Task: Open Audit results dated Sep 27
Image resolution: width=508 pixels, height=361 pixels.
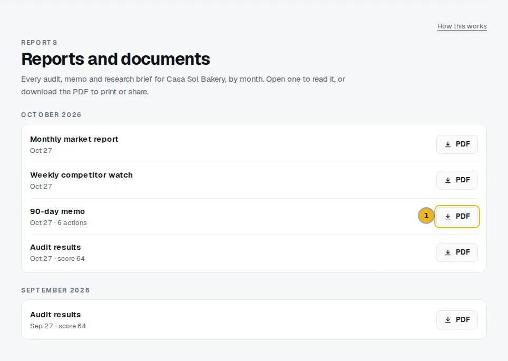Action: [55, 315]
